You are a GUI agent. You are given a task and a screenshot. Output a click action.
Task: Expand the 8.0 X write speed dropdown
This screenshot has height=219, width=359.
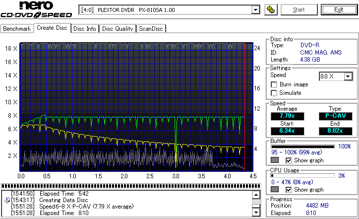click(x=348, y=76)
